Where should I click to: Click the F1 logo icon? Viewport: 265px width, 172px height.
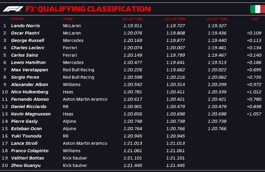point(13,9)
